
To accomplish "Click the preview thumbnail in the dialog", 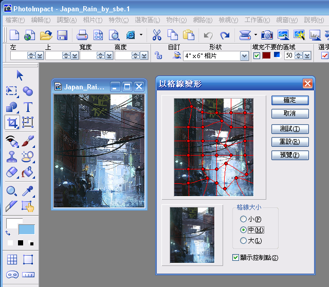I will pos(192,235).
